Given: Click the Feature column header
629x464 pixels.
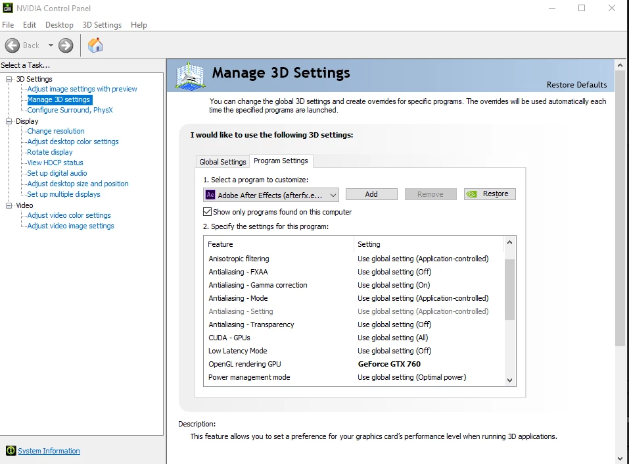Looking at the screenshot, I should click(x=279, y=244).
